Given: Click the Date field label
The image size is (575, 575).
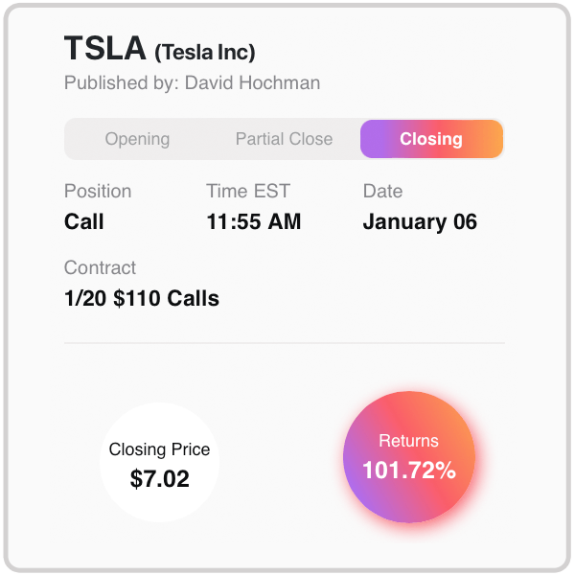Looking at the screenshot, I should [382, 191].
